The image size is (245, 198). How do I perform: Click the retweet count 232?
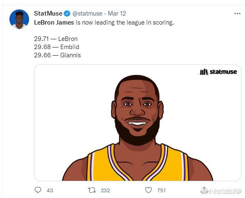pyautogui.click(x=105, y=190)
